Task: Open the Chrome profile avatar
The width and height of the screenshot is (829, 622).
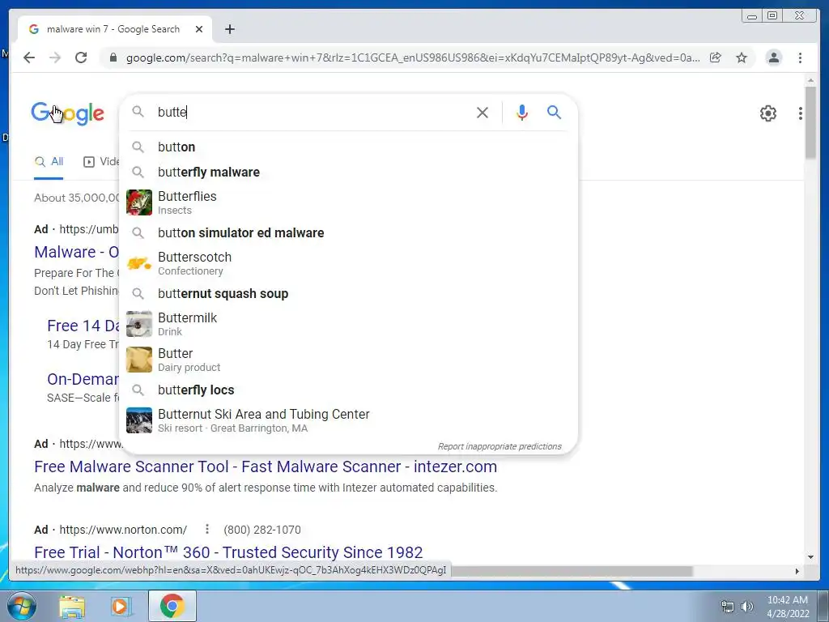Action: click(773, 58)
